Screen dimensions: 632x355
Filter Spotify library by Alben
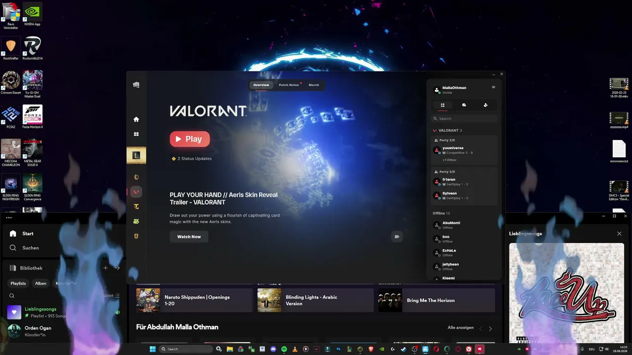[x=40, y=284]
